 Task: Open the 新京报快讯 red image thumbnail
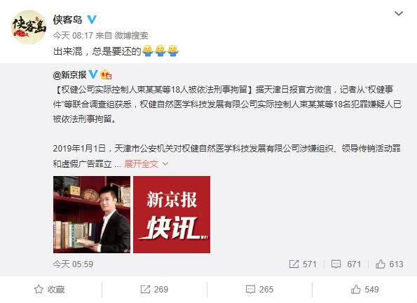pos(172,215)
